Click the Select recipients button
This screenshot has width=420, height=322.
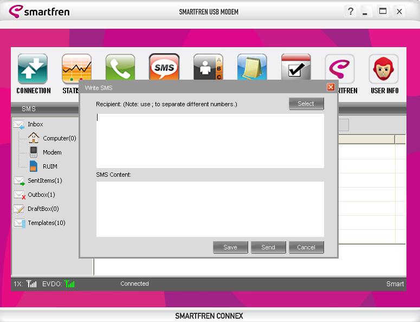click(x=306, y=104)
